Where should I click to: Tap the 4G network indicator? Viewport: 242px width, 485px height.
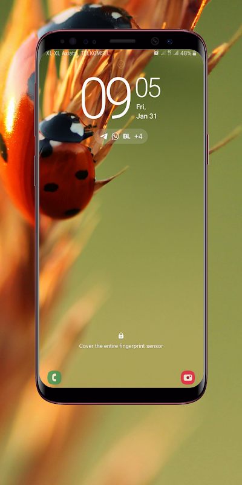(169, 53)
